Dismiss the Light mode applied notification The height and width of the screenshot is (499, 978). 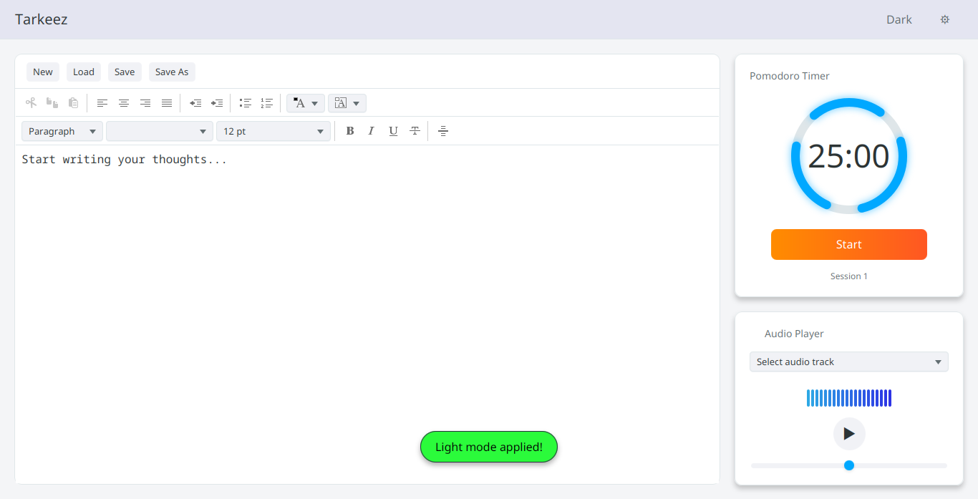pyautogui.click(x=489, y=447)
